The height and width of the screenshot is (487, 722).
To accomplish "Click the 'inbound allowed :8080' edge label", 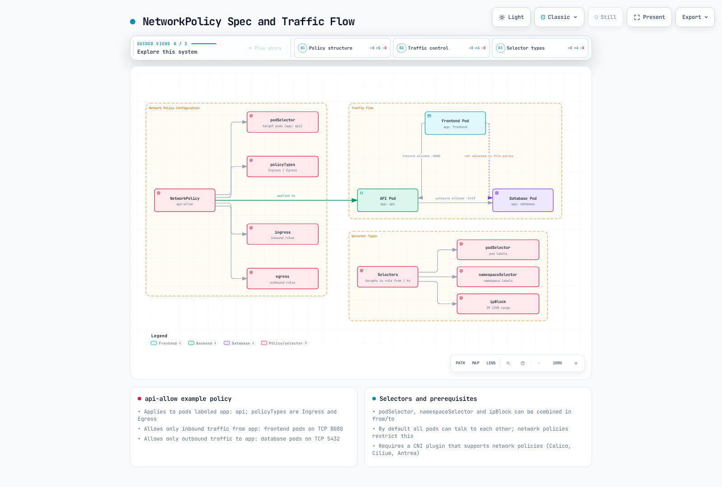I will point(421,156).
